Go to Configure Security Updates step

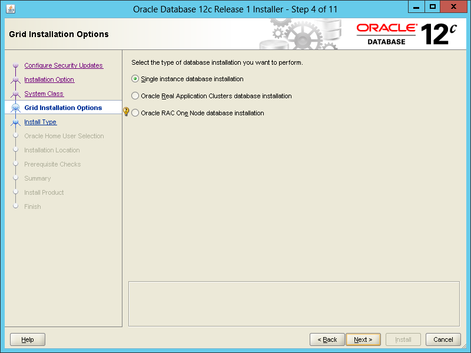coord(64,65)
